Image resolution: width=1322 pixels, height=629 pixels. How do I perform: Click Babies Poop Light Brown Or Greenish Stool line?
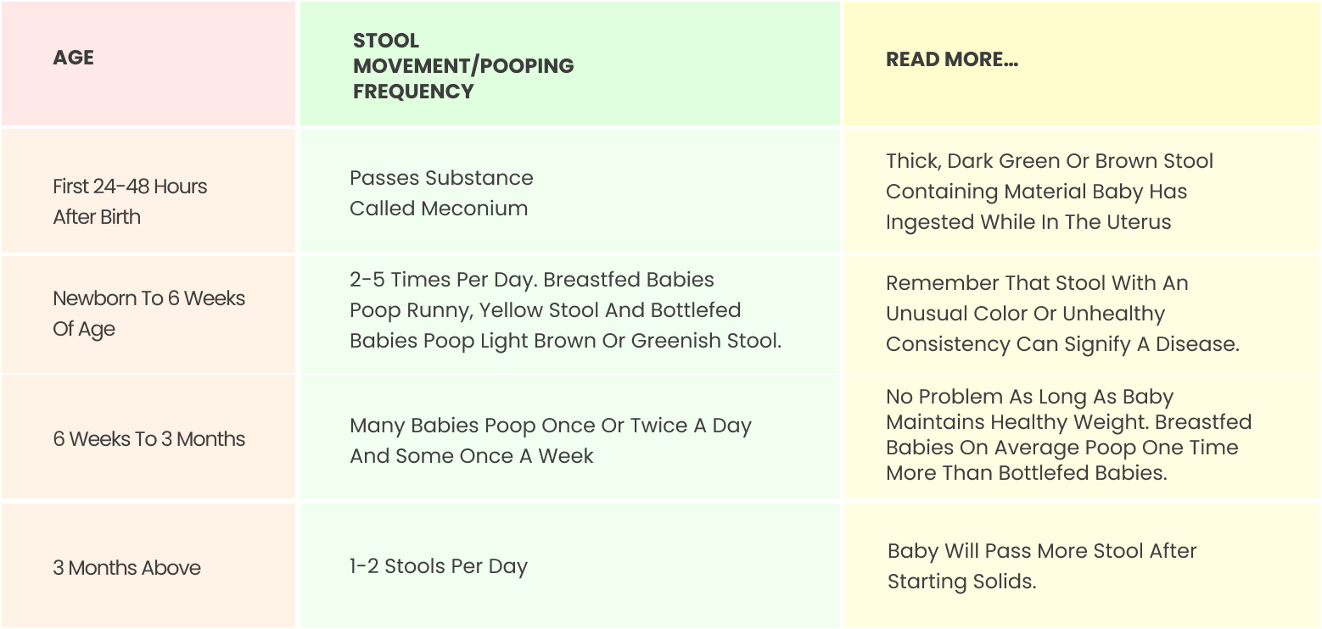click(565, 341)
